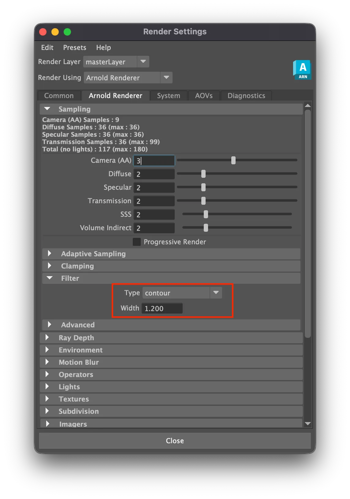Click the vertical scrollbar thumb
The image size is (350, 499).
[308, 224]
